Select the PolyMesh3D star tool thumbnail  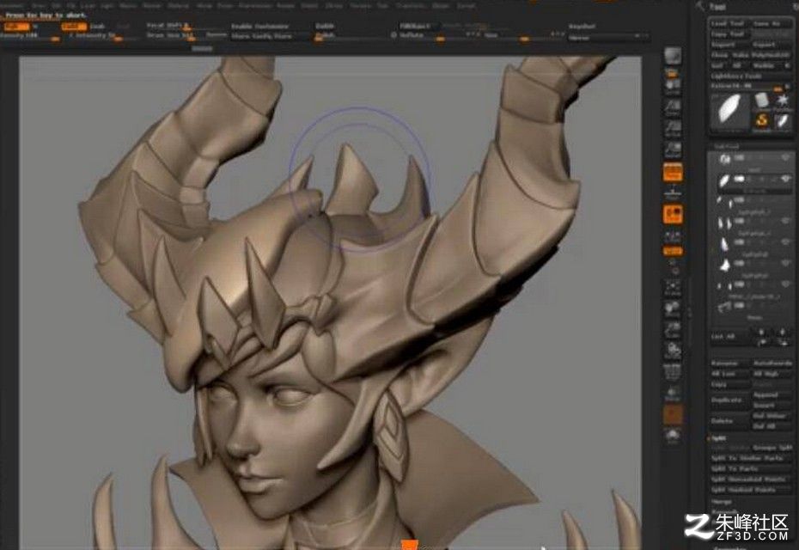(782, 101)
